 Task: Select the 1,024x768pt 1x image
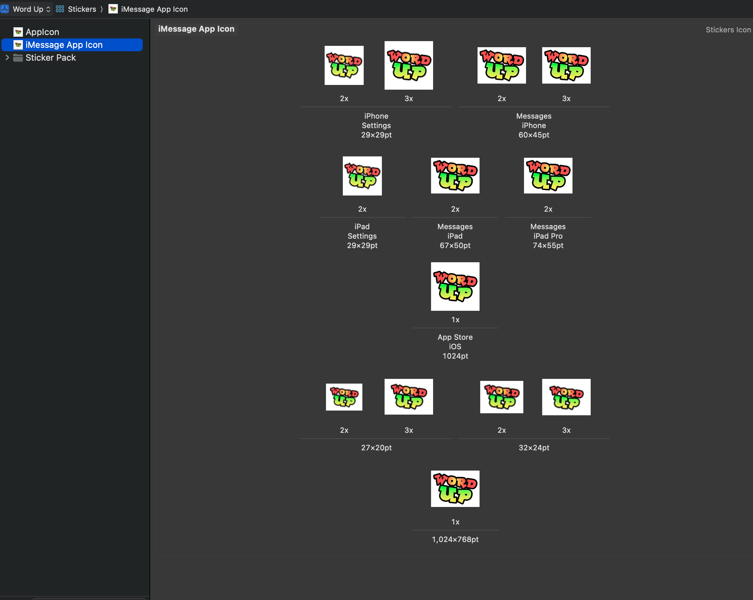coord(455,488)
